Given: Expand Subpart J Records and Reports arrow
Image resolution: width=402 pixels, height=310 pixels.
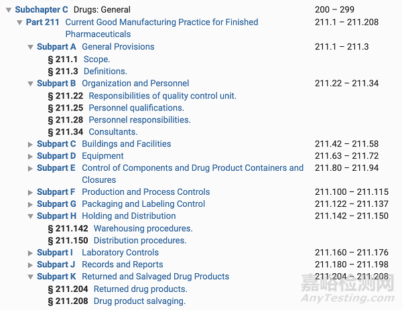Looking at the screenshot, I should coord(30,266).
